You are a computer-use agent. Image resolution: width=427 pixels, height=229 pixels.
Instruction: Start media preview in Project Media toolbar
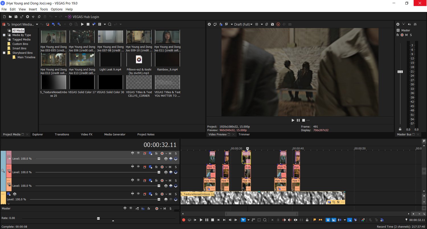(82, 24)
